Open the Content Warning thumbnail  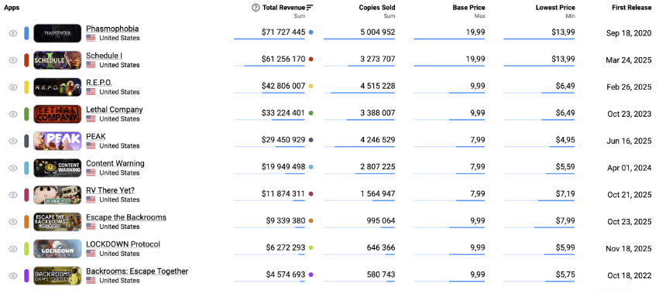click(57, 168)
